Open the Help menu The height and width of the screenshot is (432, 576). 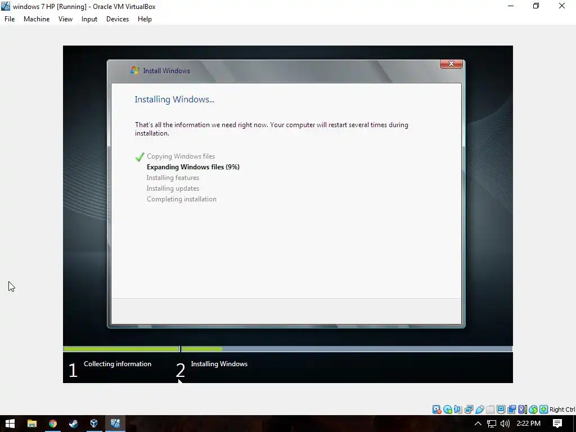pos(145,19)
